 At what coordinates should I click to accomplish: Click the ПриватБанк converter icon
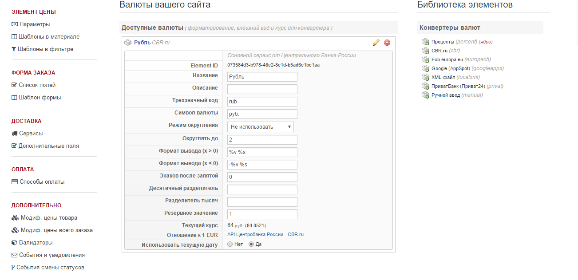pyautogui.click(x=425, y=87)
